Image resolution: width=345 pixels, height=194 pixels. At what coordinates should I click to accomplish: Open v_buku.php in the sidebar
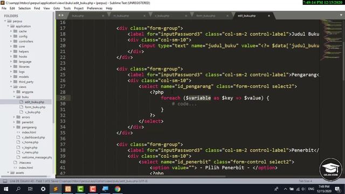coord(32,112)
